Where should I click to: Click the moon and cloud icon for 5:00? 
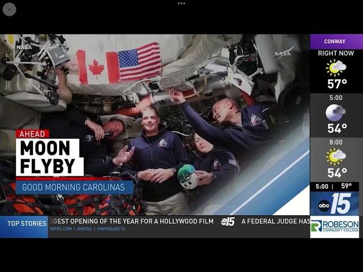point(335,112)
